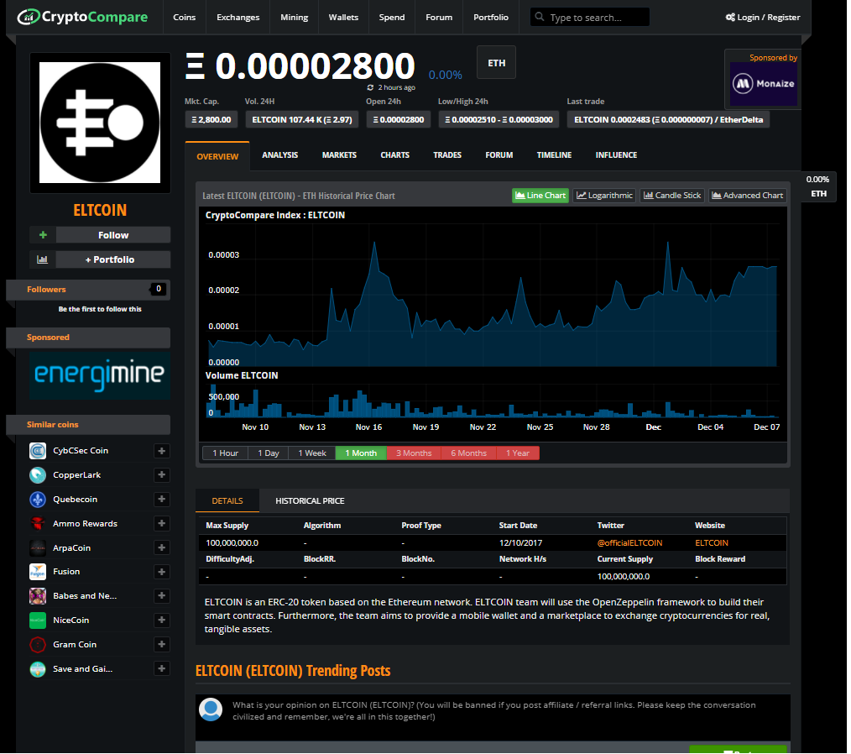Open the Exchanges menu
The width and height of the screenshot is (851, 754).
(x=238, y=18)
